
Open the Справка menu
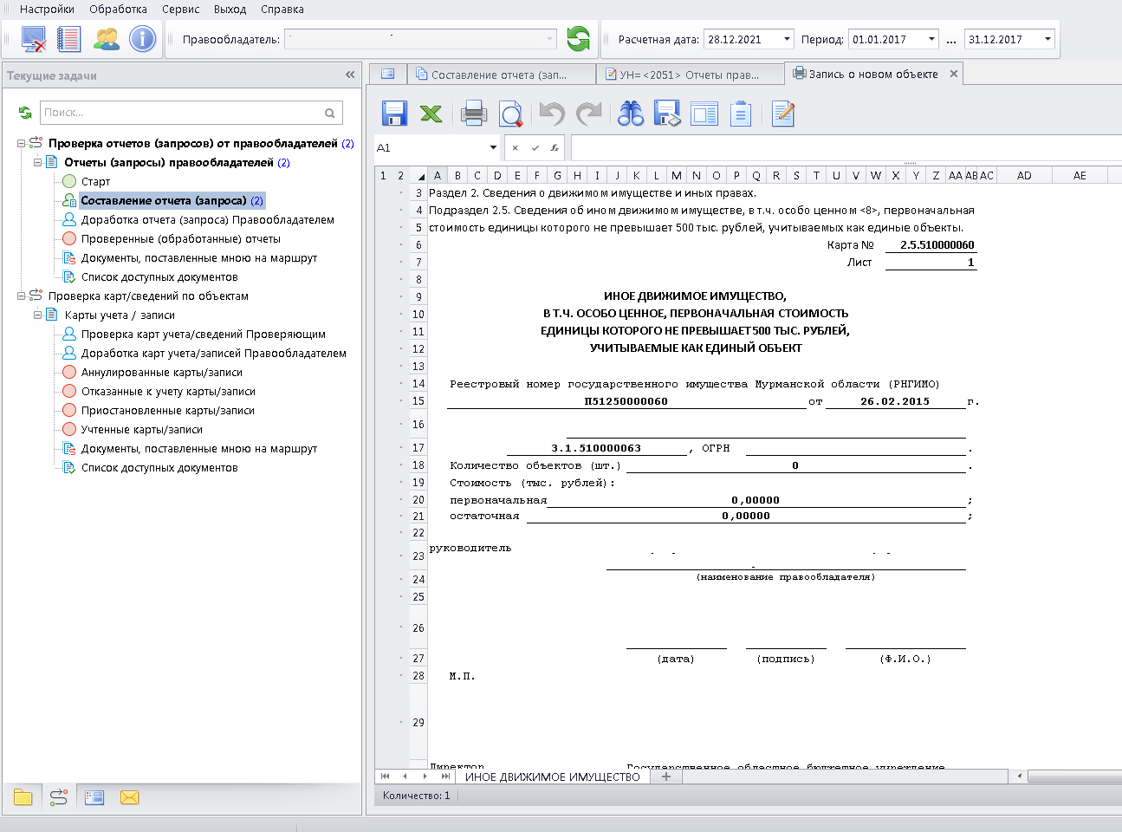pyautogui.click(x=282, y=9)
